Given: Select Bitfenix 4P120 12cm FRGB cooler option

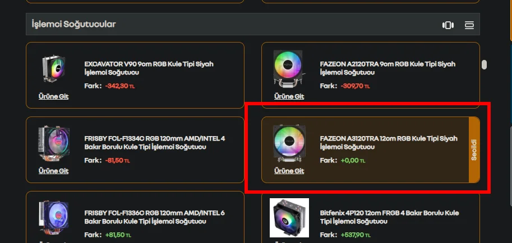Looking at the screenshot, I should click(371, 217).
